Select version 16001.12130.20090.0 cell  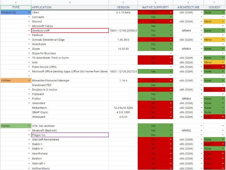(123, 30)
